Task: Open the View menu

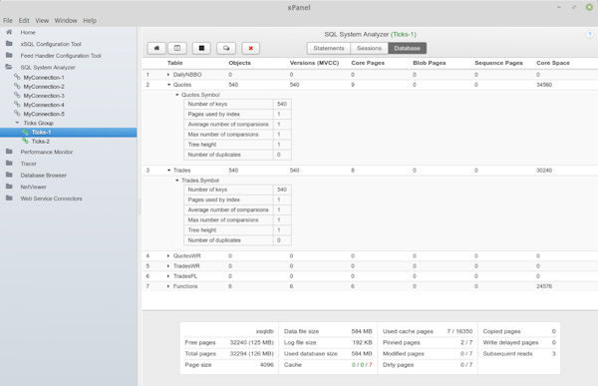Action: tap(42, 21)
